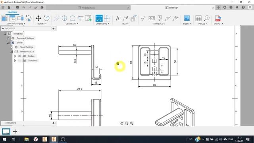The height and width of the screenshot is (143, 254).
Task: Select the Centerline geometry tool
Action: coord(56,18)
